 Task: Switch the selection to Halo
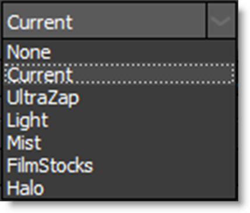119,188
